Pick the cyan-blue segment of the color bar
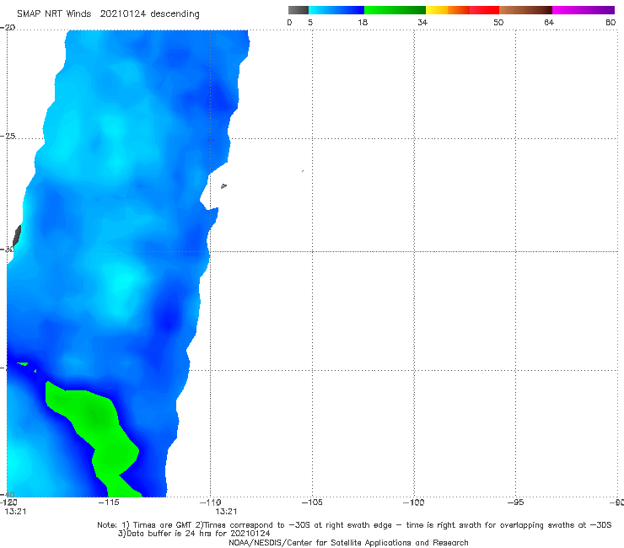The image size is (624, 548). (336, 10)
